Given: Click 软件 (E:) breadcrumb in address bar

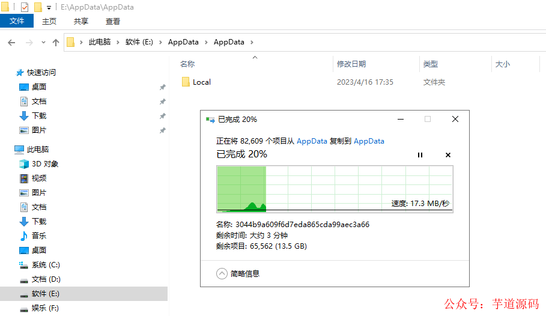Looking at the screenshot, I should 139,42.
